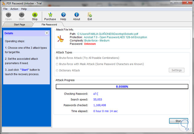Click the Brute-force - Medium complexity value
The width and height of the screenshot is (194, 134).
coord(97,41)
